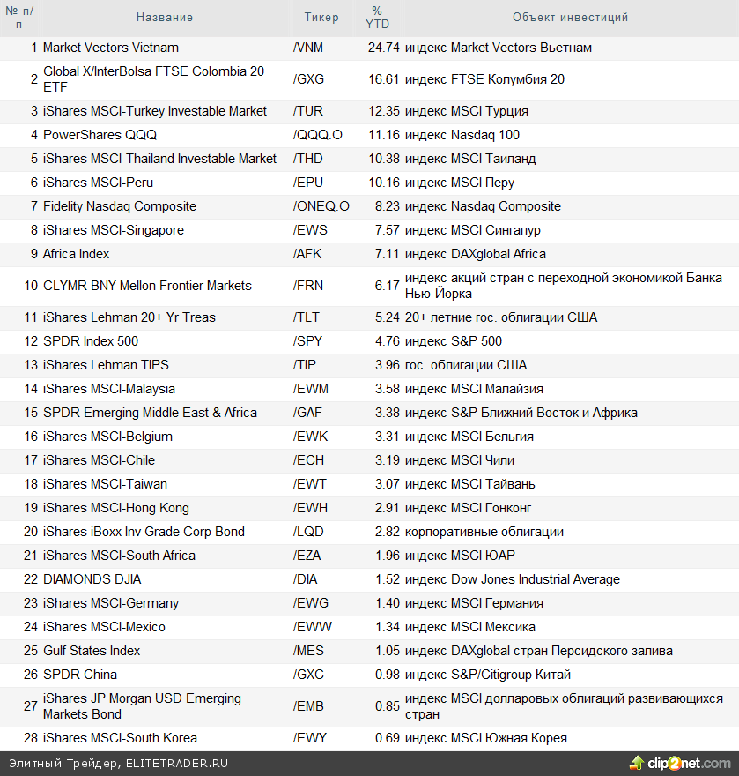This screenshot has height=776, width=739.
Task: Click the clip2net green arrow logo icon
Action: [637, 763]
